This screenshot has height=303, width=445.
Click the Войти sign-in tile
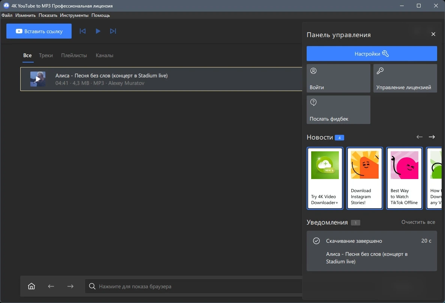pyautogui.click(x=338, y=78)
